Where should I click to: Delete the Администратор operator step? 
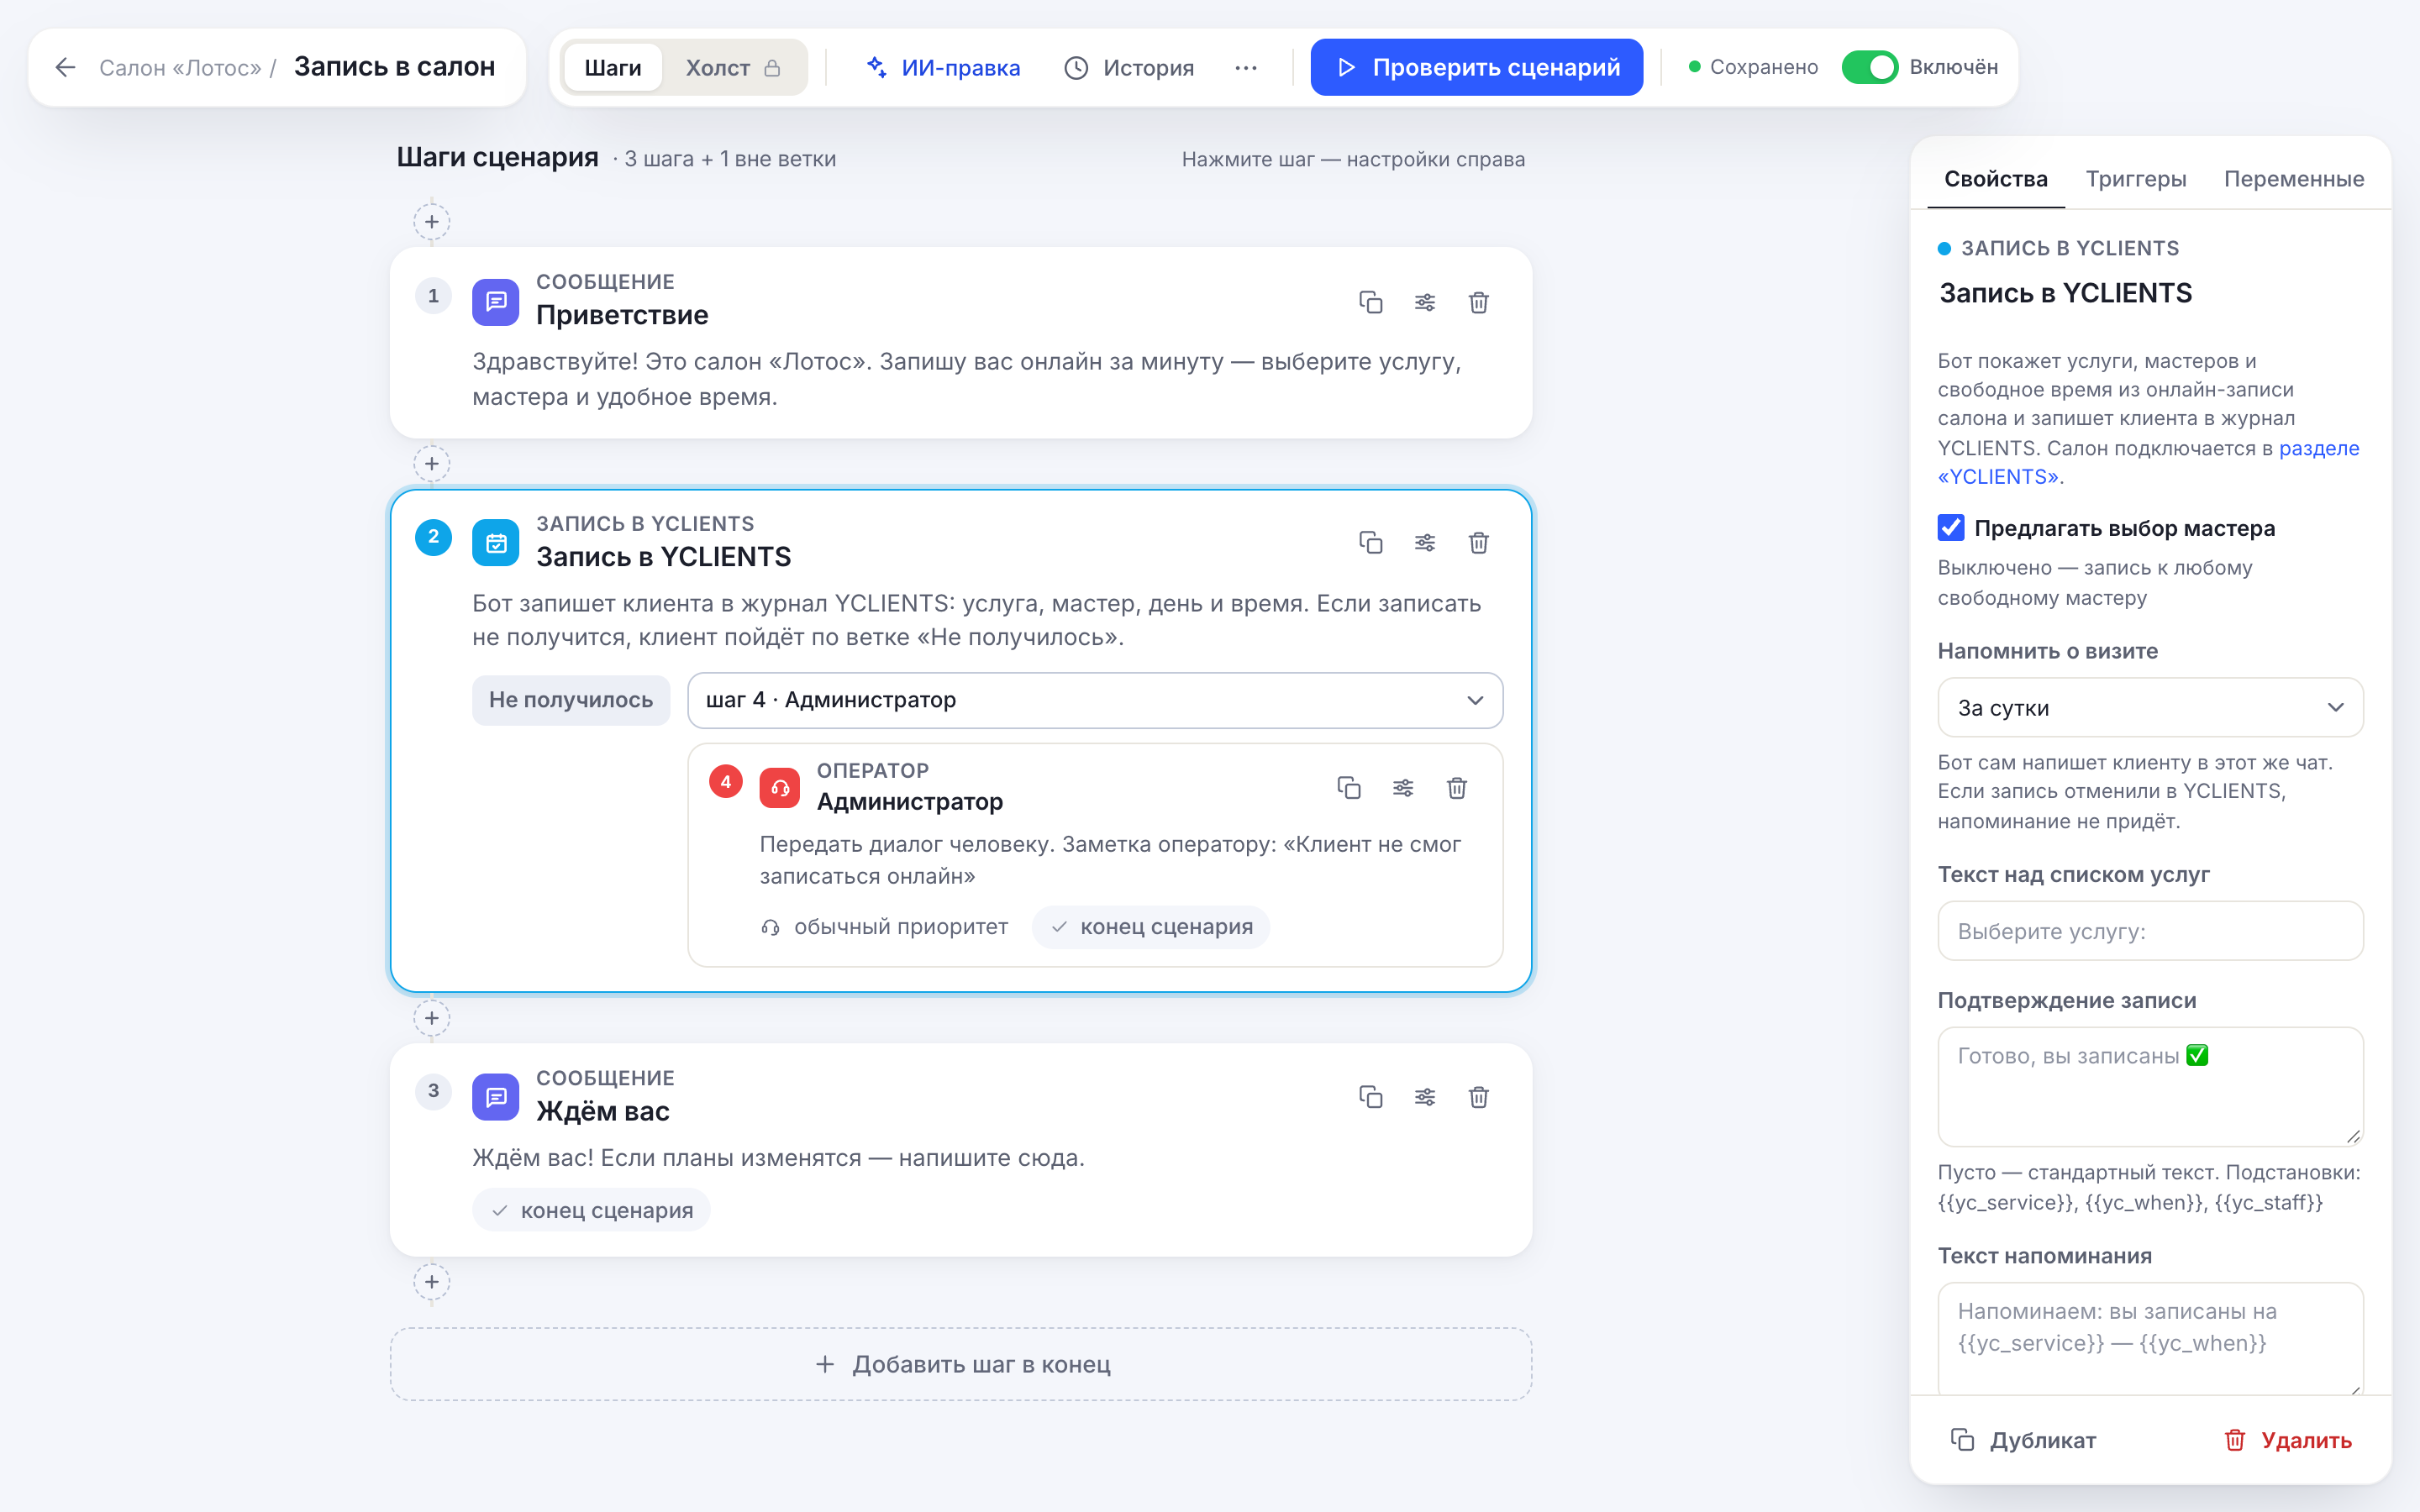click(x=1457, y=788)
